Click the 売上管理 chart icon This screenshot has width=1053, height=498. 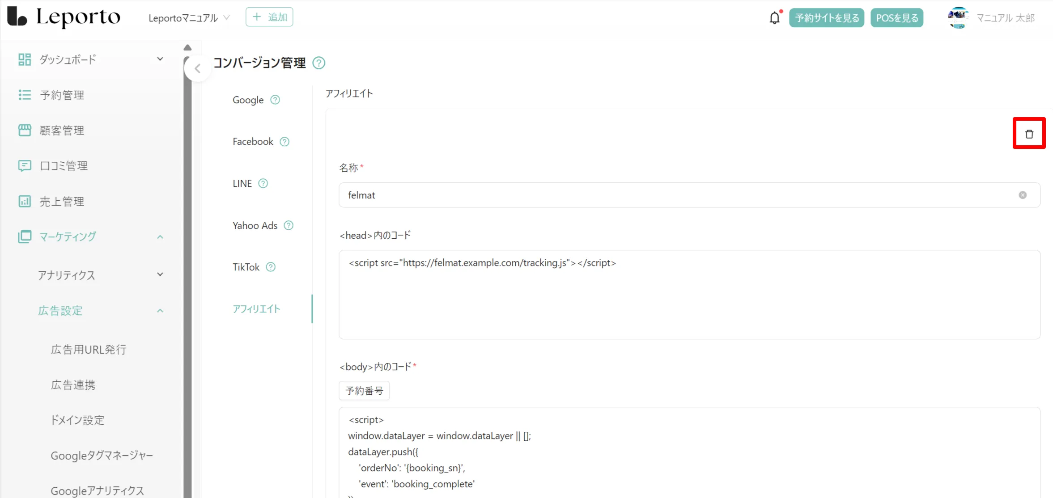[25, 201]
